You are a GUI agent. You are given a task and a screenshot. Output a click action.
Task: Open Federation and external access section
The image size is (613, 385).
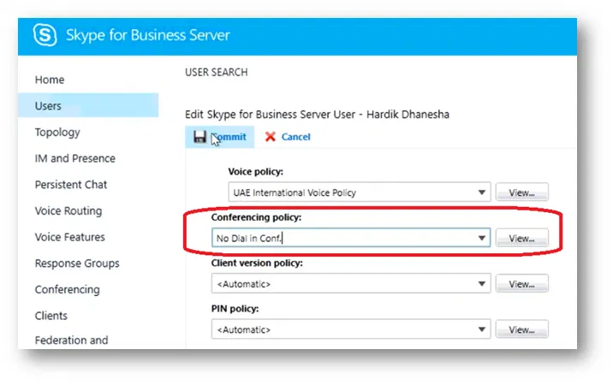[x=71, y=341]
